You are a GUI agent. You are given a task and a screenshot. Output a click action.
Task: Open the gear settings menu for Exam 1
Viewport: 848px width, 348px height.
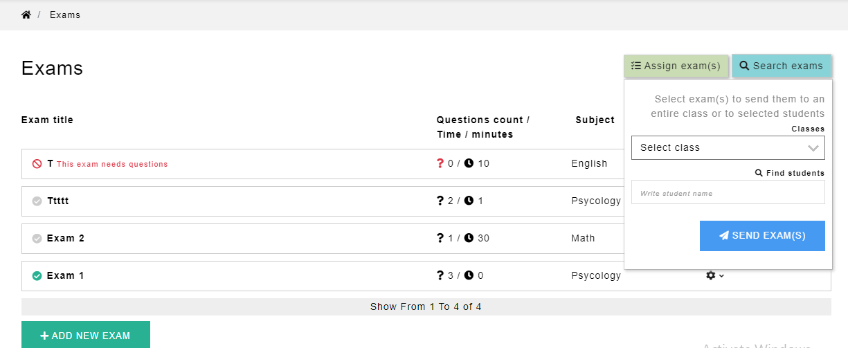coord(714,275)
